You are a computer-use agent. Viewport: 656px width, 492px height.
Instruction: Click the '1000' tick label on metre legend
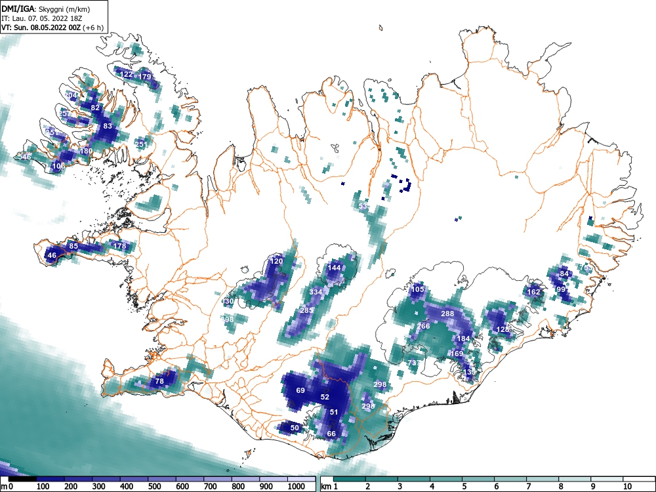(296, 486)
